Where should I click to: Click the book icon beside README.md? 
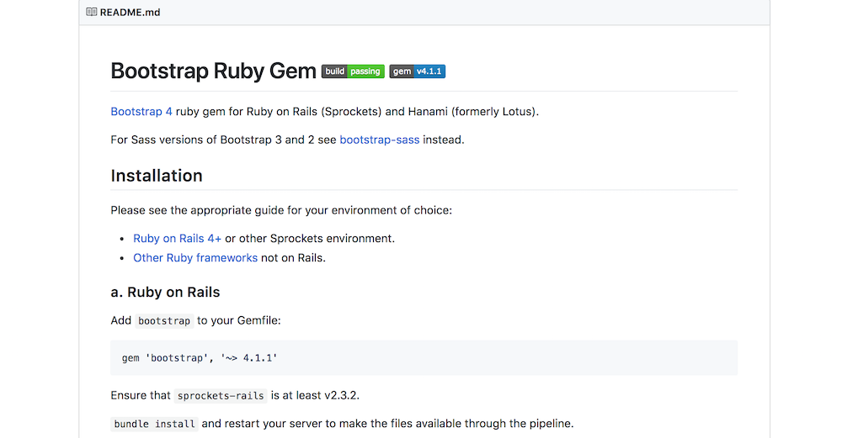pos(91,13)
